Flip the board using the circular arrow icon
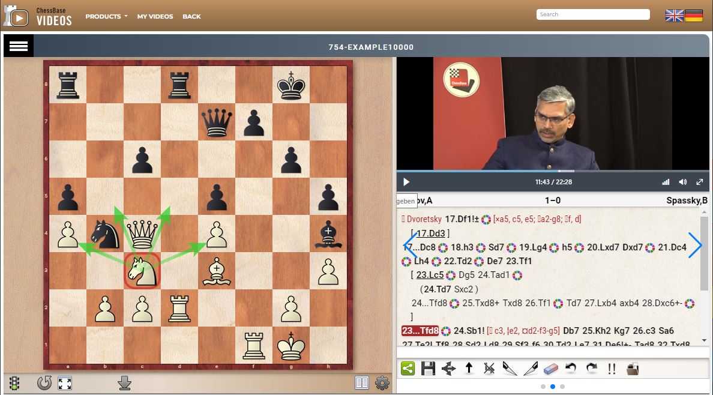 tap(44, 383)
